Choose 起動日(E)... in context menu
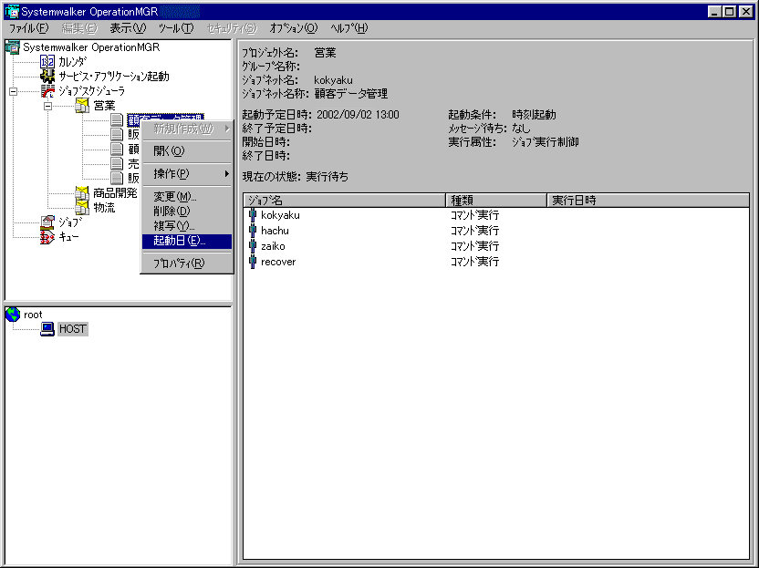This screenshot has width=759, height=568. tap(187, 241)
